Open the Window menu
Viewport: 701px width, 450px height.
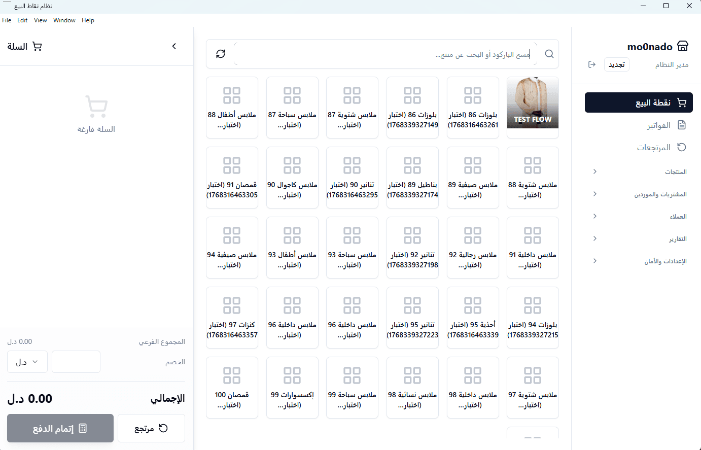click(64, 20)
